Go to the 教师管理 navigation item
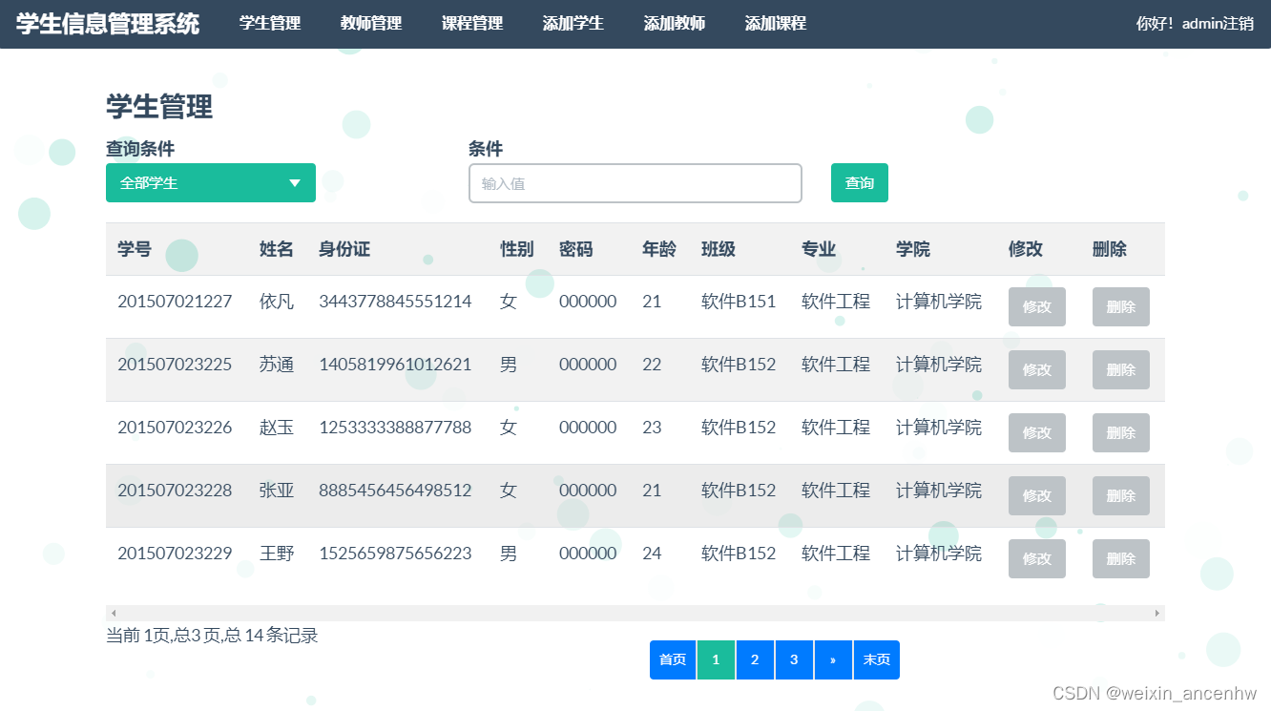This screenshot has width=1271, height=711. 371,24
